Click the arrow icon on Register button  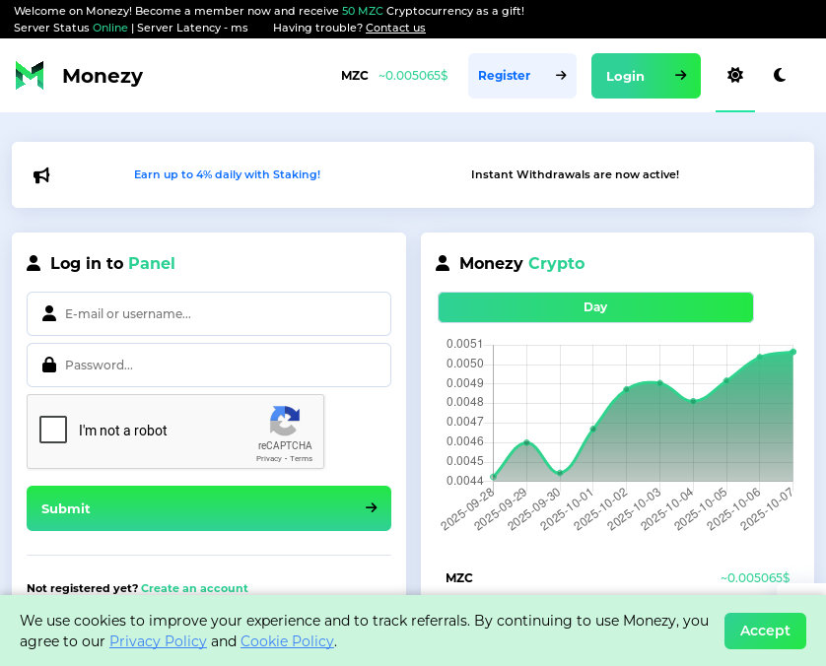[x=561, y=76]
